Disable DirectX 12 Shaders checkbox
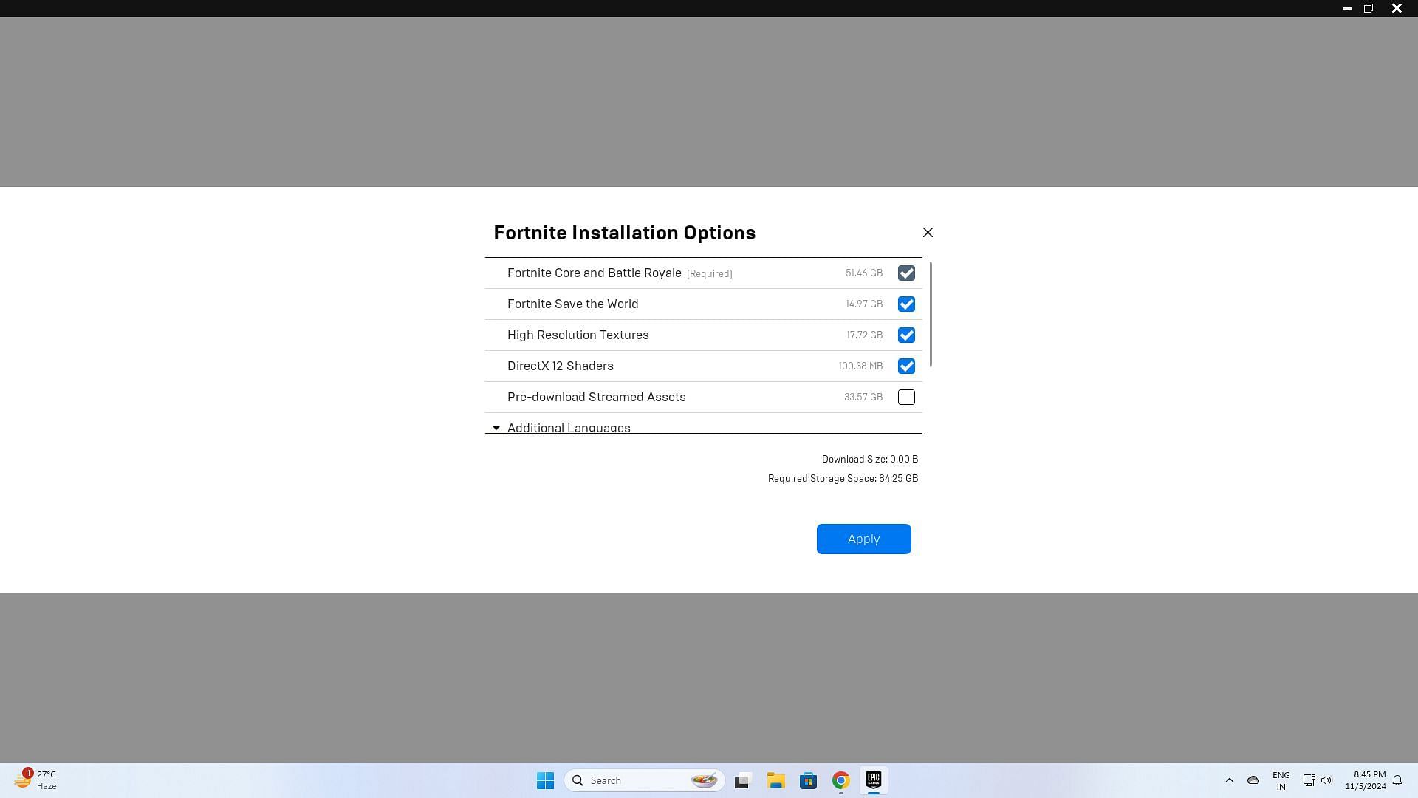This screenshot has height=798, width=1418. 905,366
